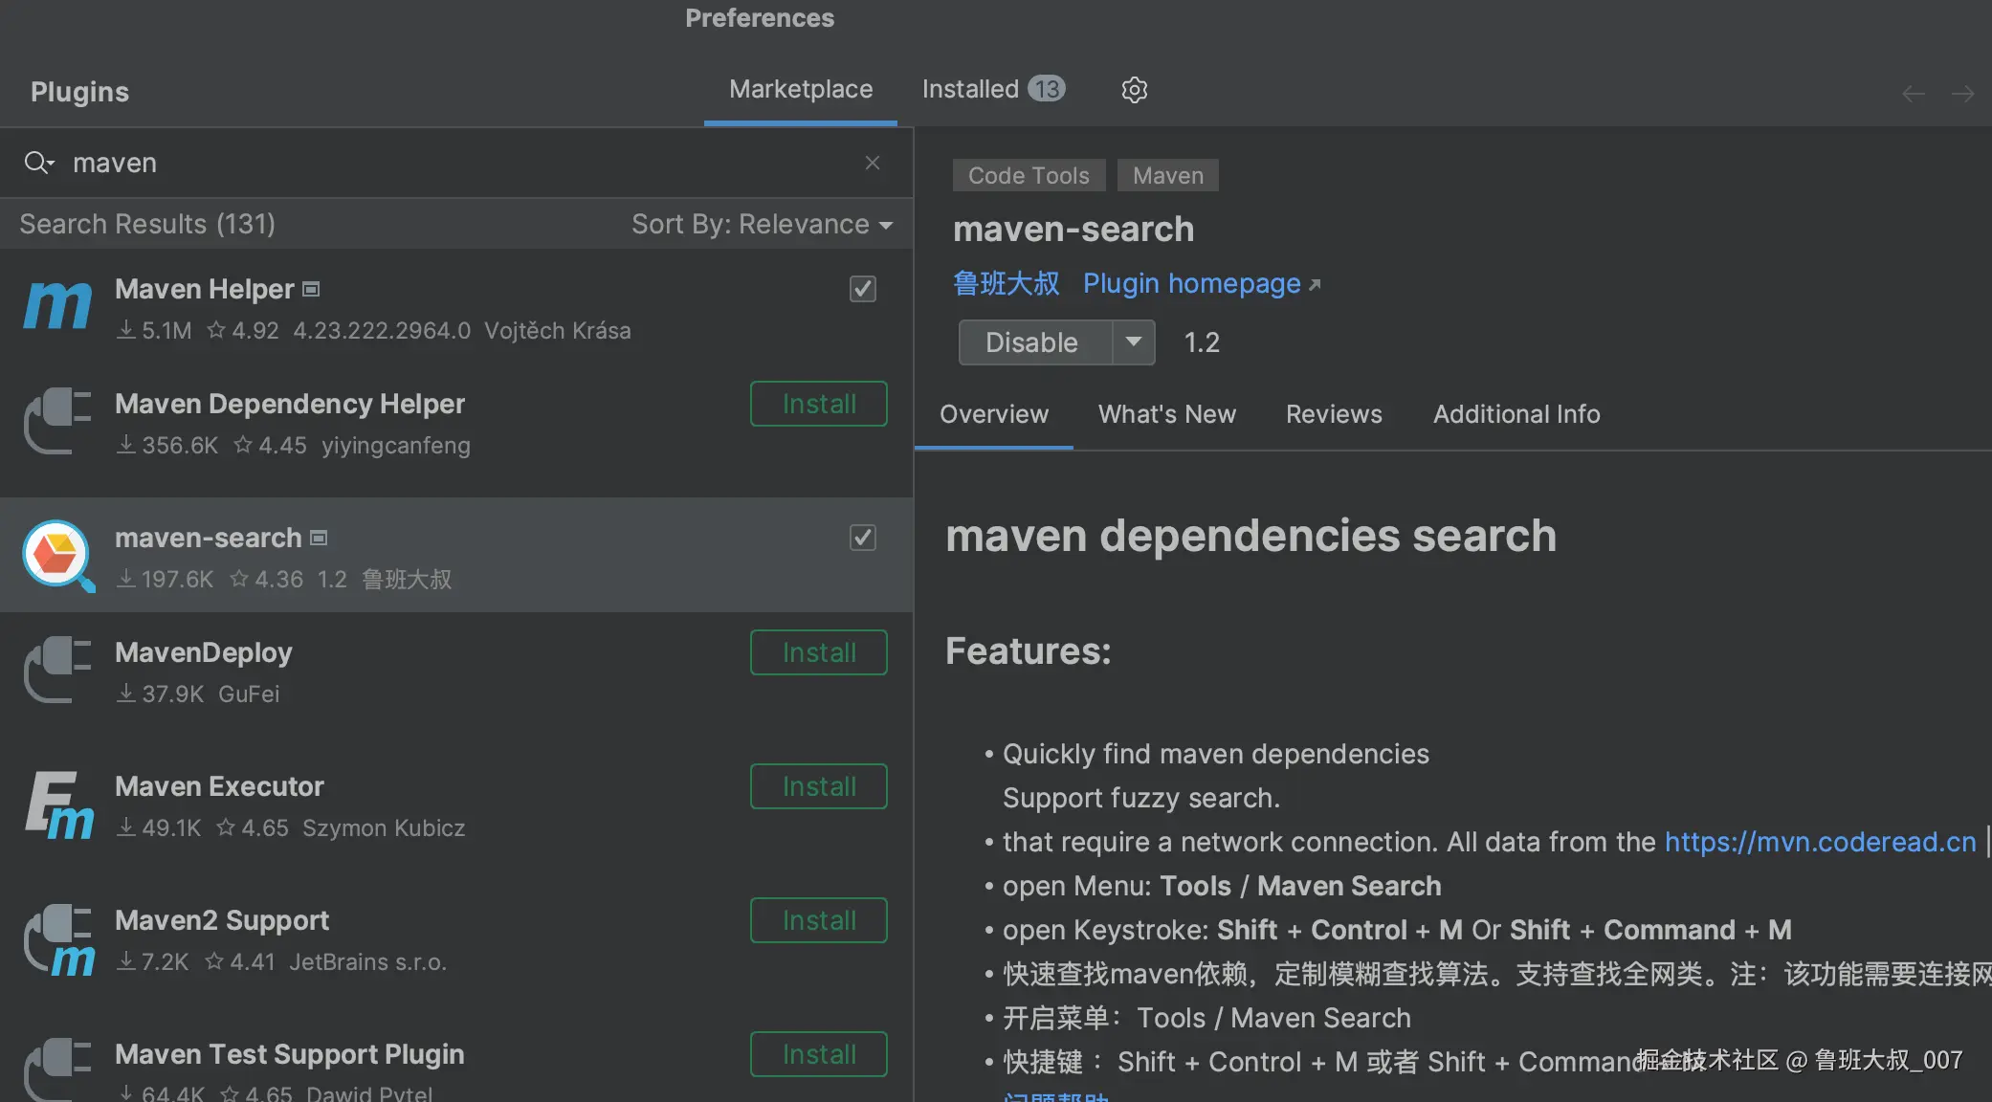Screen dimensions: 1992x1102
Task: Open the Plugin homepage link
Action: click(1191, 283)
